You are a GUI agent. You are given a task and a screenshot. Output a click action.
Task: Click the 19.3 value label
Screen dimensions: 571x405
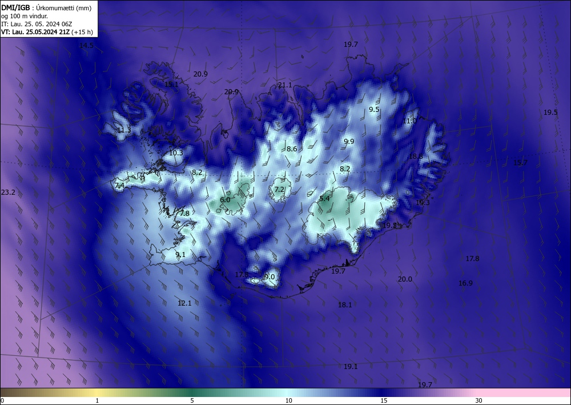tap(423, 202)
